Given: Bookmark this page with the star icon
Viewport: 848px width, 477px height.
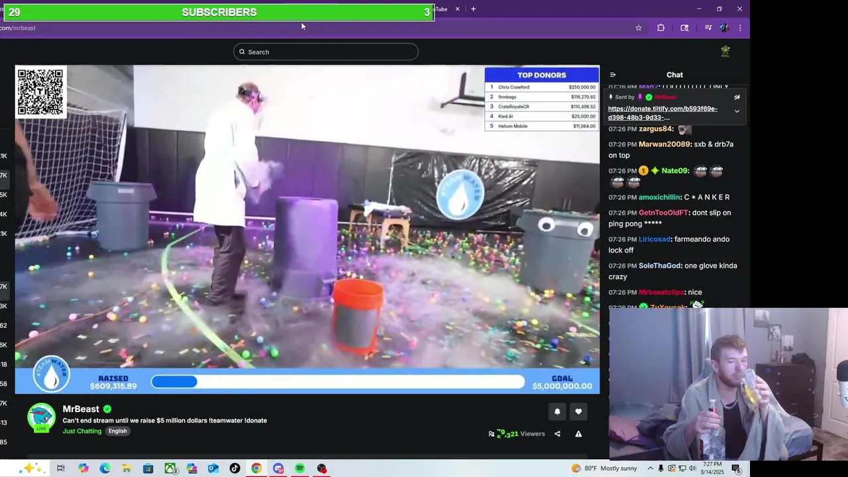Looking at the screenshot, I should (639, 28).
